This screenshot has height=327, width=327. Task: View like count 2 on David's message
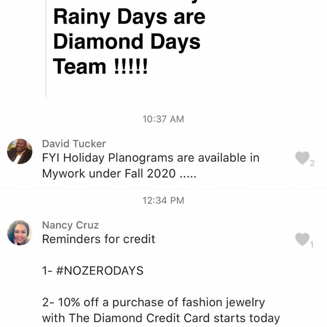click(x=312, y=163)
